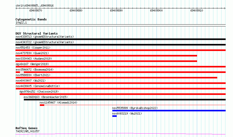Click the DGV Structural Variants track title
This screenshot has height=137, width=233.
pyautogui.click(x=37, y=33)
